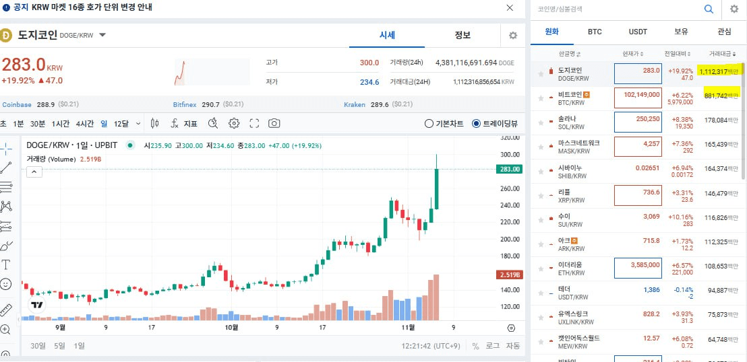Switch to the 정보 tab
The height and width of the screenshot is (362, 747).
click(x=462, y=35)
